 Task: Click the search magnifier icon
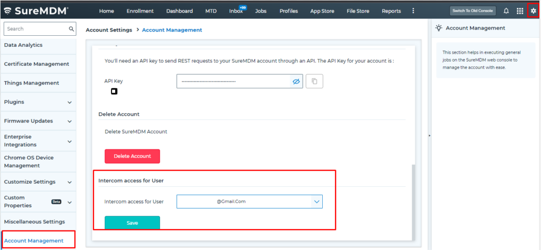coord(72,28)
